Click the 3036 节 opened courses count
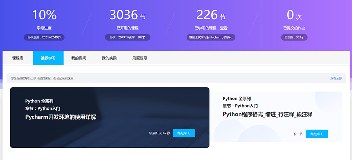 pyautogui.click(x=127, y=15)
